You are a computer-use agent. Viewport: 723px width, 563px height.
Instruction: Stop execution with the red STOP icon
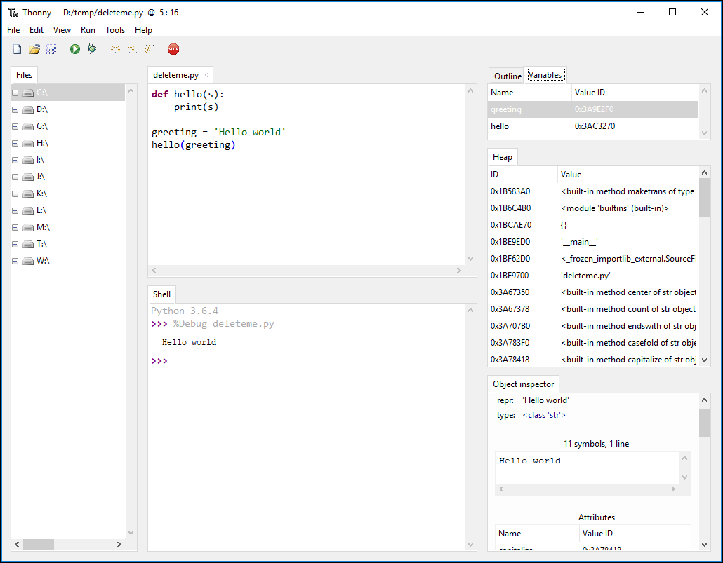[173, 49]
